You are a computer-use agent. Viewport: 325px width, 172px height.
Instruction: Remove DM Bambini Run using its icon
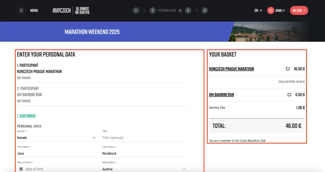(289, 95)
